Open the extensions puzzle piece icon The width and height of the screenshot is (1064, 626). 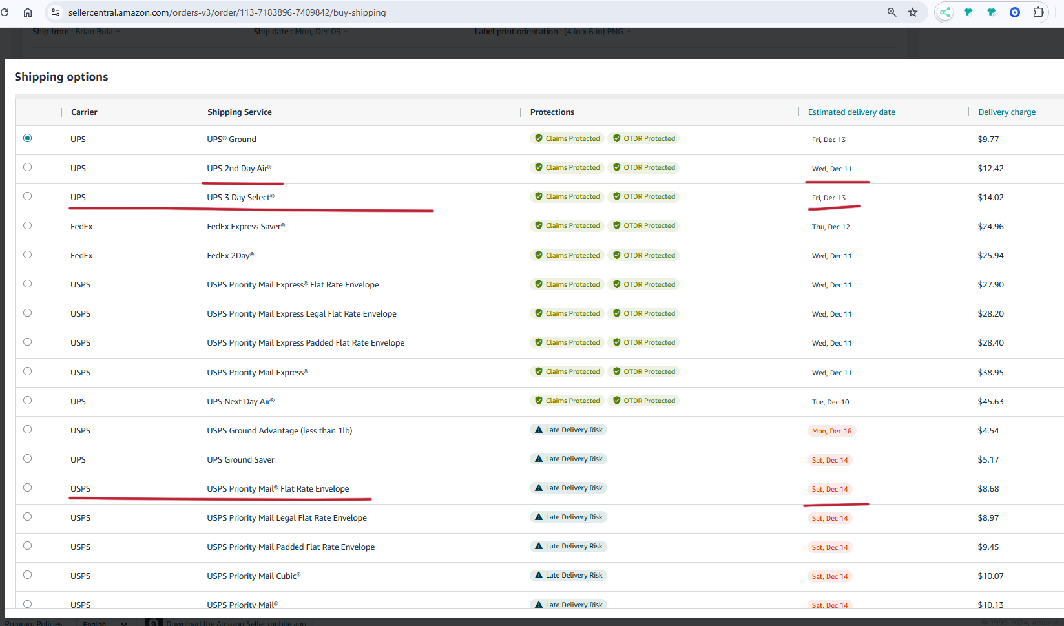[1038, 12]
